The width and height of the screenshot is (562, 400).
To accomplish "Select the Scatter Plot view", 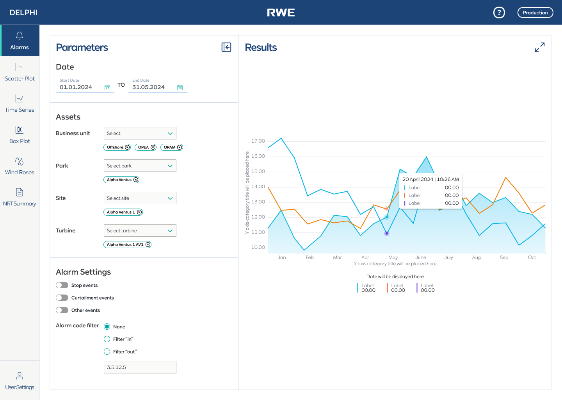I will pyautogui.click(x=20, y=71).
